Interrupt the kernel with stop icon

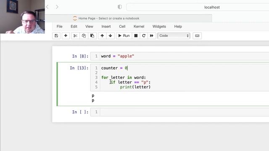(x=136, y=36)
